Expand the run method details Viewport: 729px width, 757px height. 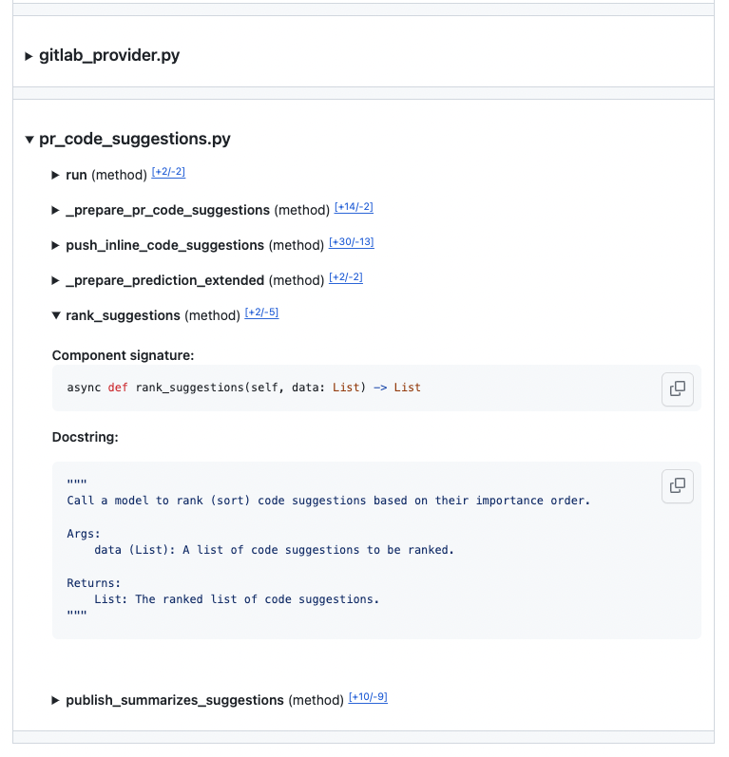point(56,175)
